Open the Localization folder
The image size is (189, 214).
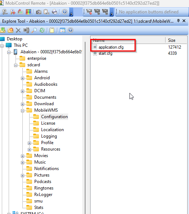click(52, 130)
